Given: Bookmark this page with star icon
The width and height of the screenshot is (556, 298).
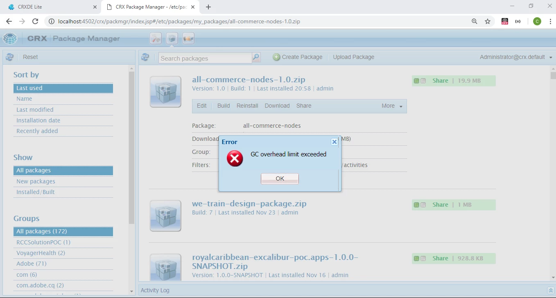Looking at the screenshot, I should tap(488, 21).
